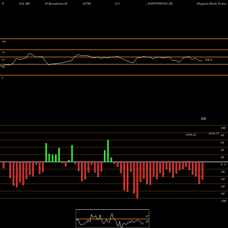Click the tallest green MR histogram bar
The width and height of the screenshot is (228, 228).
[x=108, y=151]
